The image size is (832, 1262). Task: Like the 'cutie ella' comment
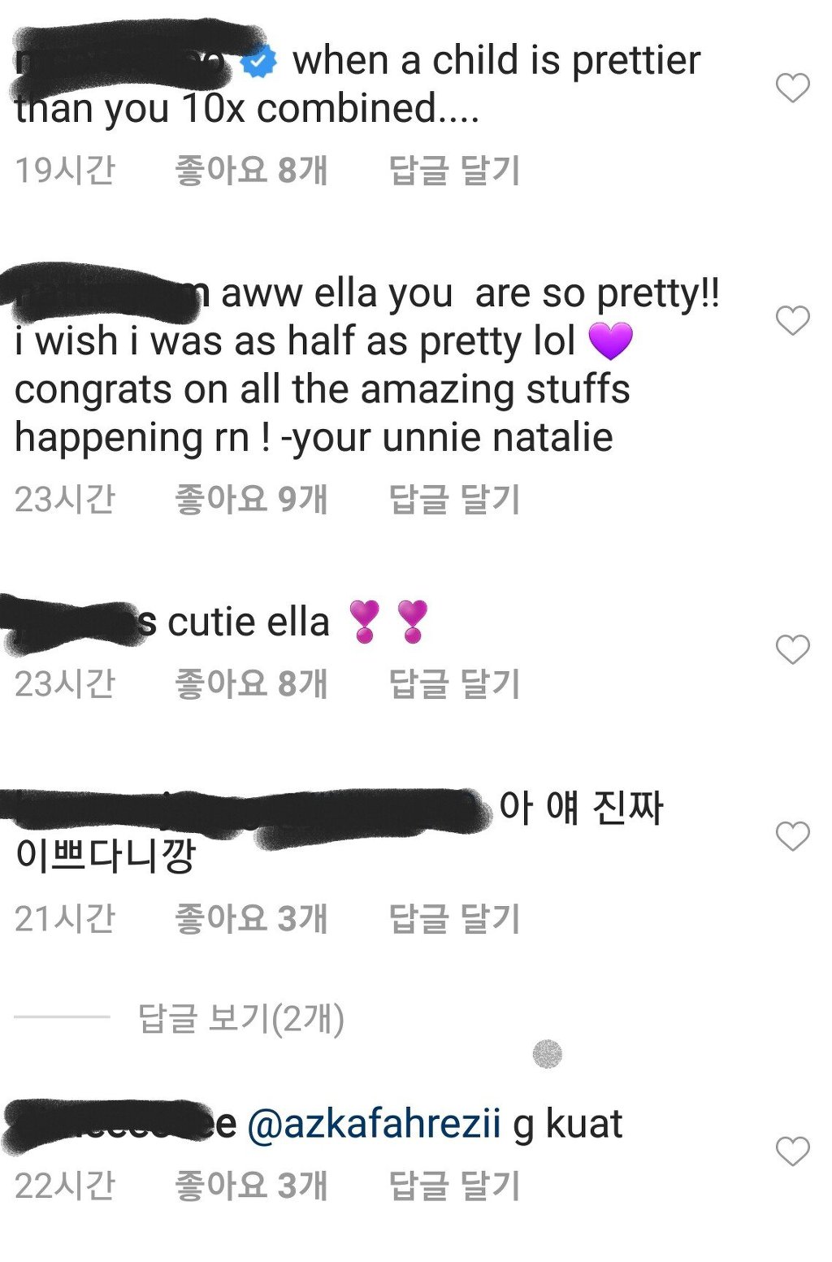coord(792,650)
